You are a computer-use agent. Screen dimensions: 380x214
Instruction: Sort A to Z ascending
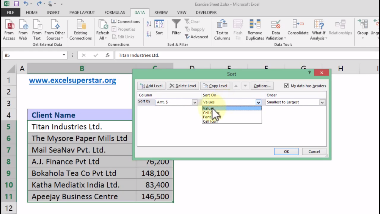pos(149,24)
